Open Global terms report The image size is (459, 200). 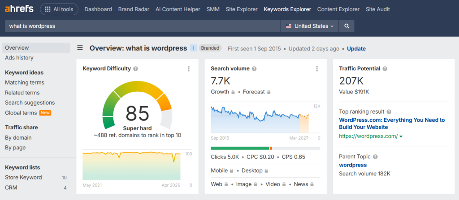pos(21,113)
